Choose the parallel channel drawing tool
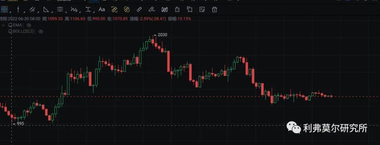380x145 pixels. (32, 9)
